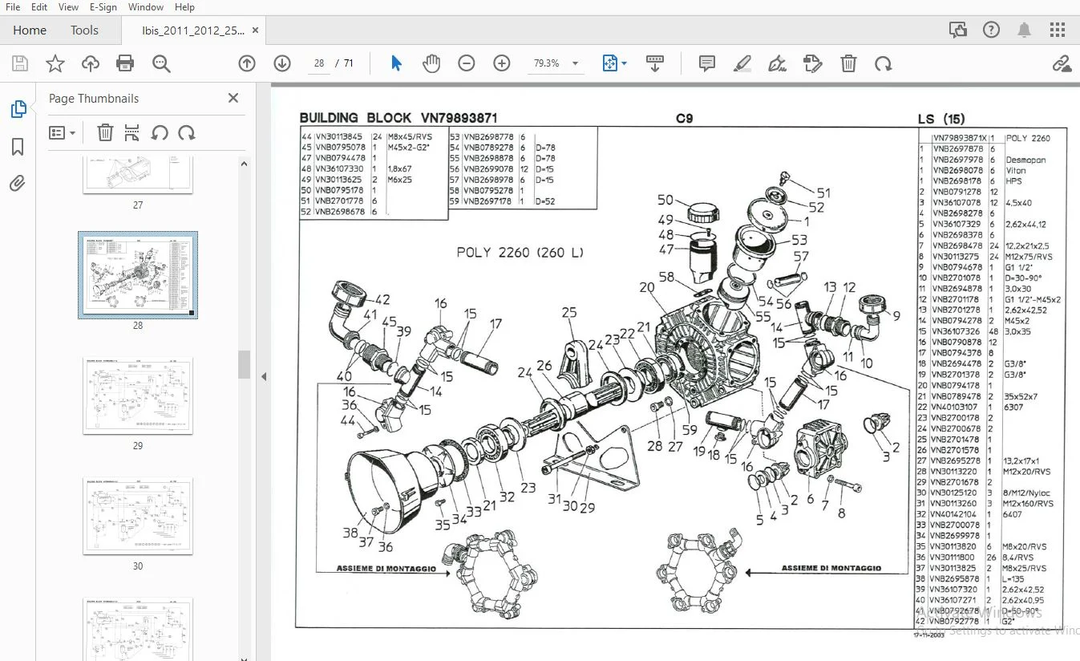Collapse the left navigation pane arrow

(x=263, y=376)
